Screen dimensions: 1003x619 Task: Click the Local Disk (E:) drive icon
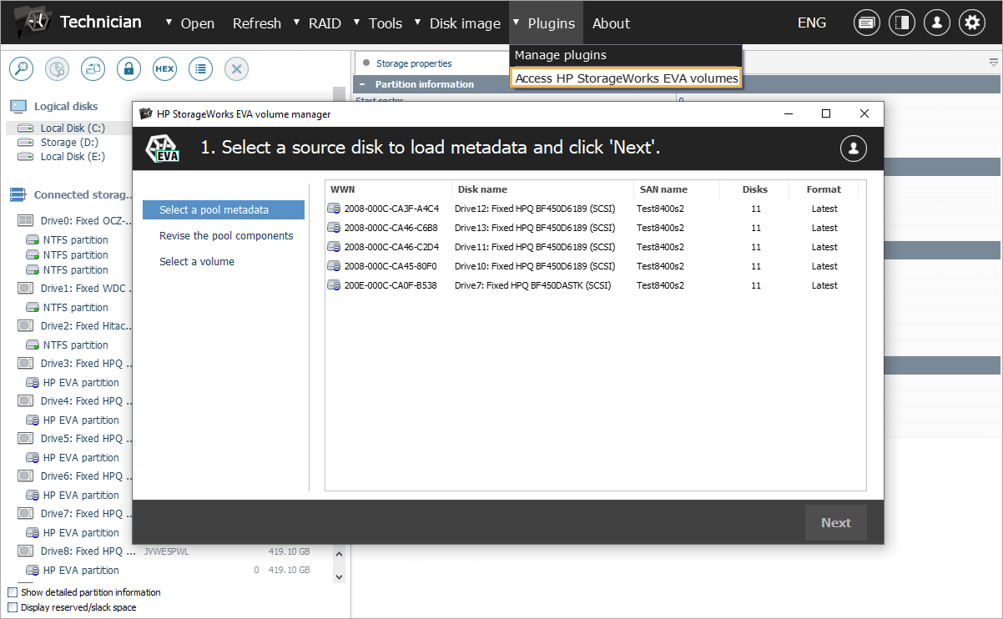coord(26,157)
